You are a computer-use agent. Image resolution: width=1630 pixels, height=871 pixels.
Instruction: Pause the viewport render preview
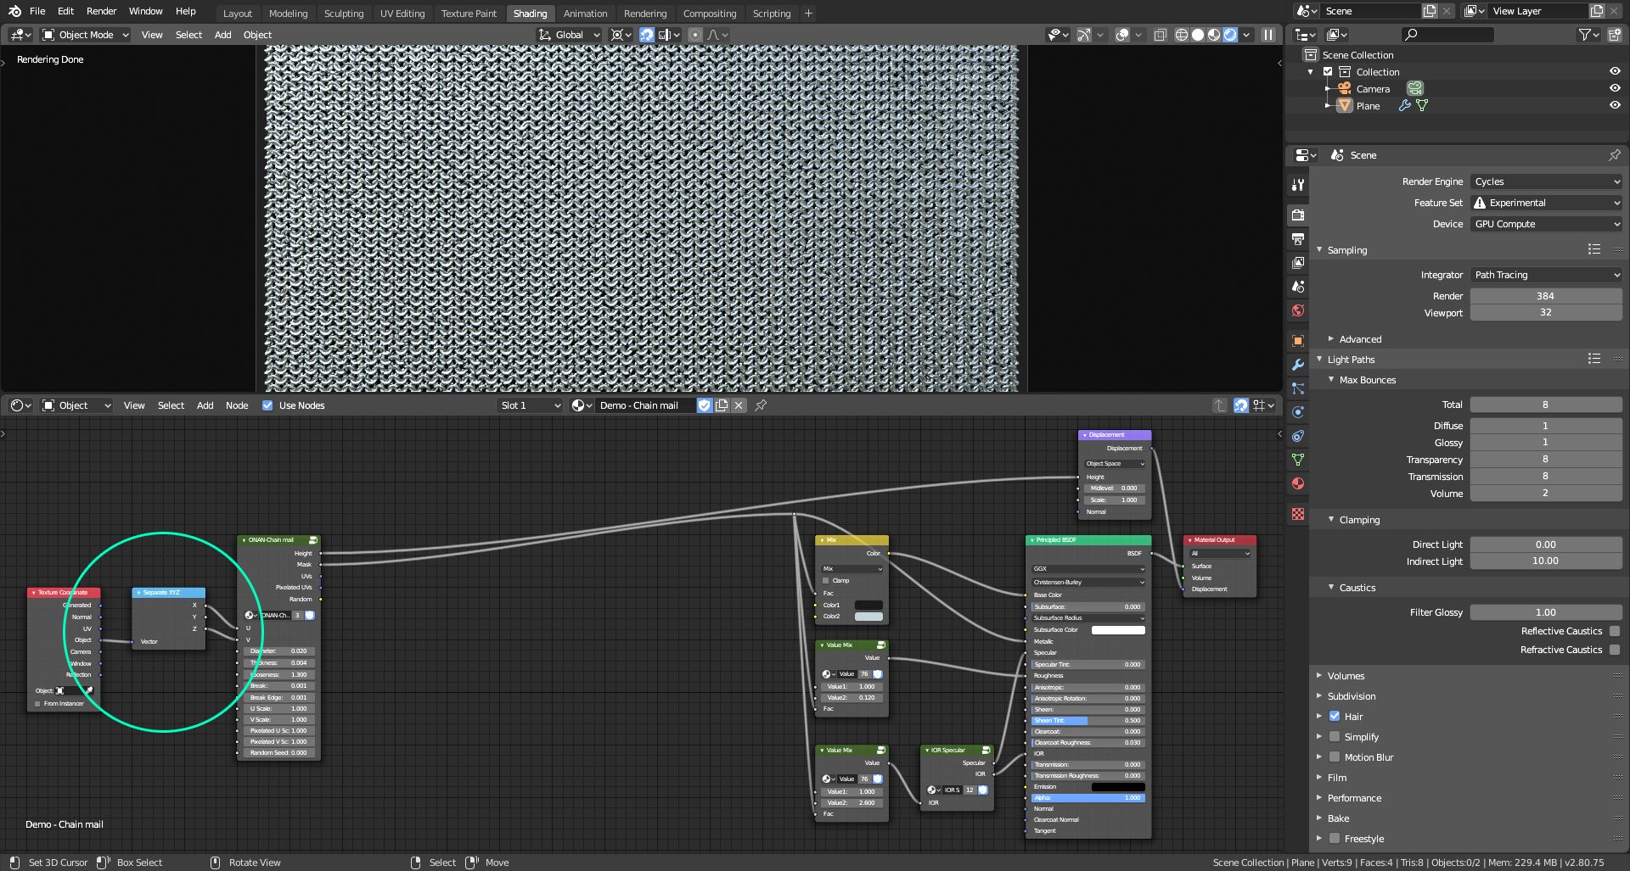(x=1268, y=35)
